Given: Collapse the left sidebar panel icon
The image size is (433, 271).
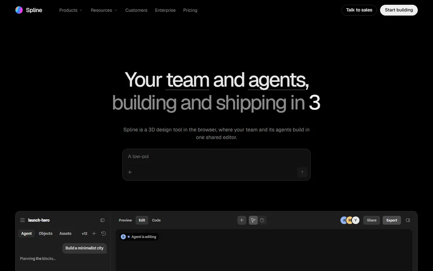Looking at the screenshot, I should pyautogui.click(x=102, y=220).
